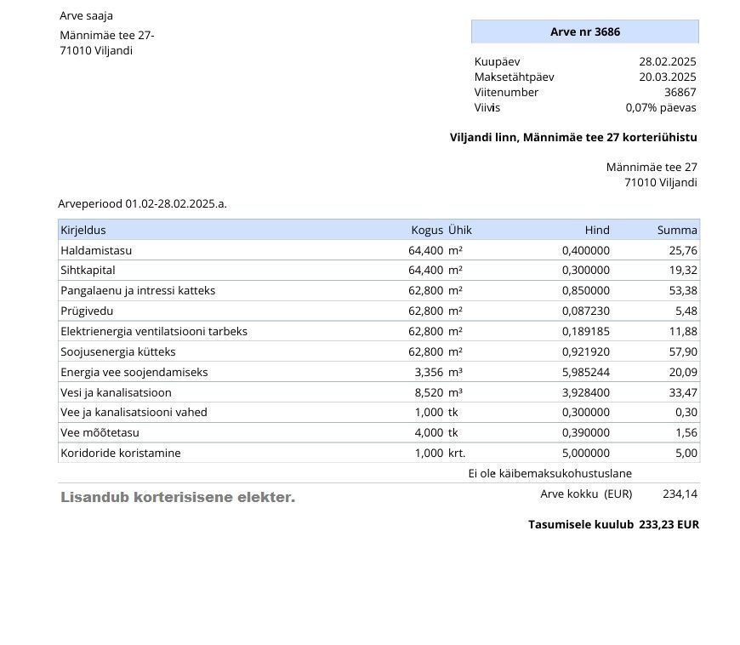
Task: Select the 'Haldamistasu' row description
Action: 96,250
